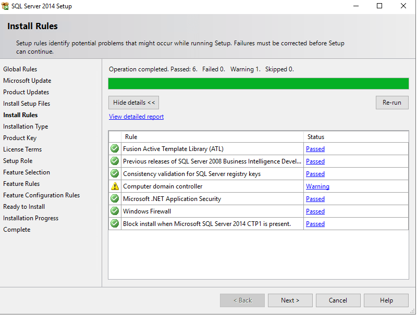
Task: Click the Rule column header
Action: [131, 137]
